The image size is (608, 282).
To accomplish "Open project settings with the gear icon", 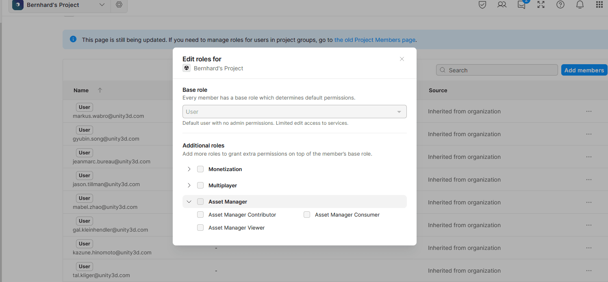I will coord(119,5).
